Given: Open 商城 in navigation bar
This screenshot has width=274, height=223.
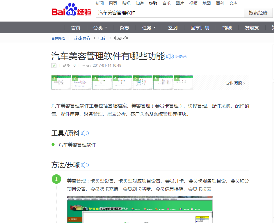Looking at the screenshot, I should (x=227, y=28).
